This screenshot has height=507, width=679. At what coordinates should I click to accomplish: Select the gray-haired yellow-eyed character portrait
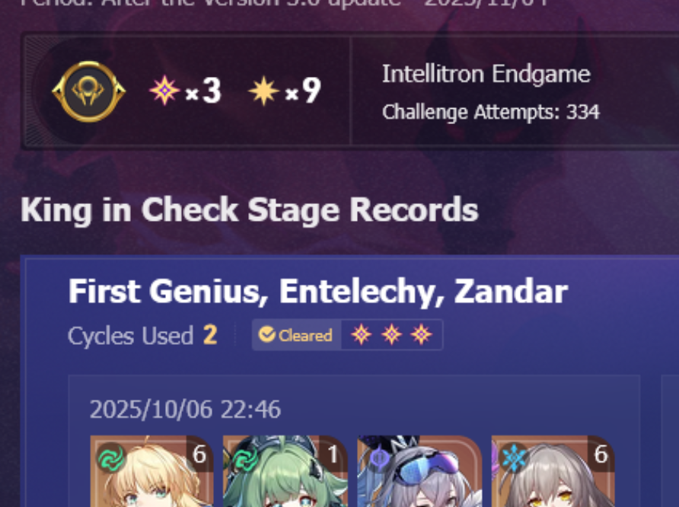click(x=553, y=471)
